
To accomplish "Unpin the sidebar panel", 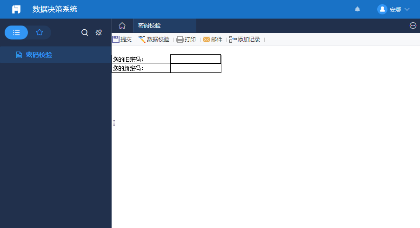I will [99, 33].
